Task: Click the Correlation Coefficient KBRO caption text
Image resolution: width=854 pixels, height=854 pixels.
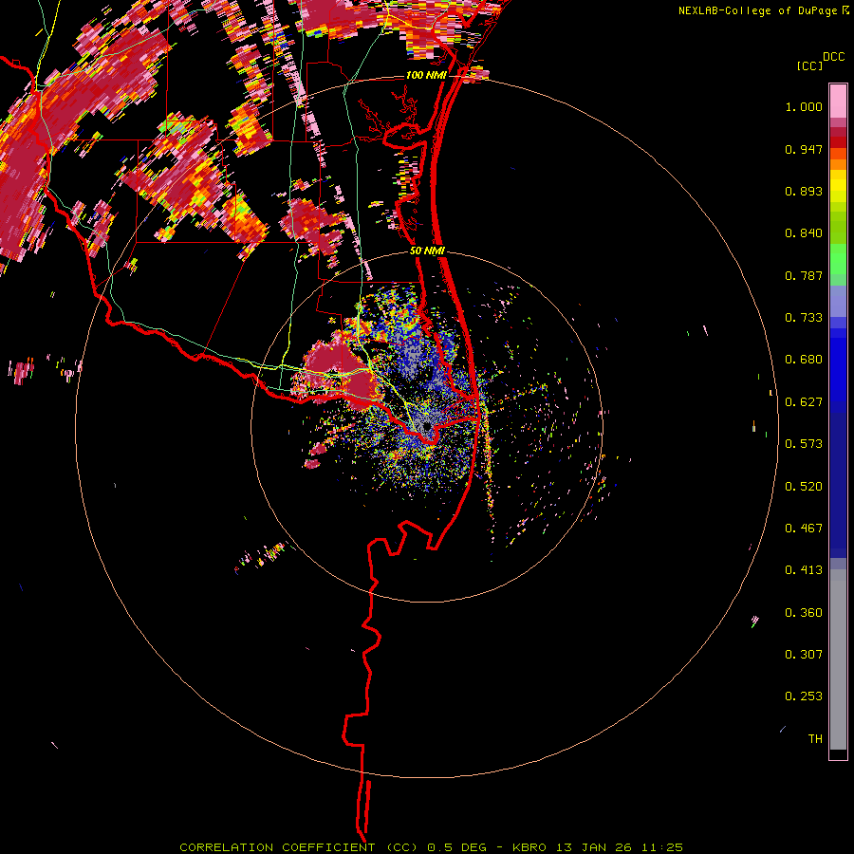Action: (x=431, y=847)
